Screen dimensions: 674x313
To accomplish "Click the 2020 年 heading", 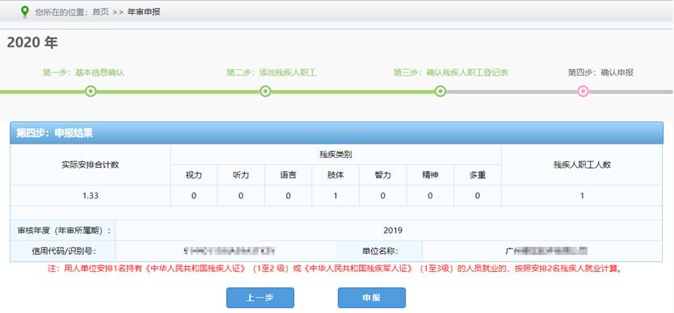I will click(x=32, y=43).
